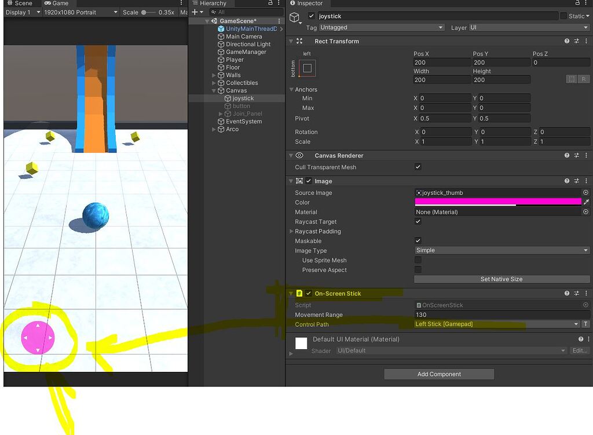Click the Set Native Size button
The image size is (593, 435).
click(502, 279)
